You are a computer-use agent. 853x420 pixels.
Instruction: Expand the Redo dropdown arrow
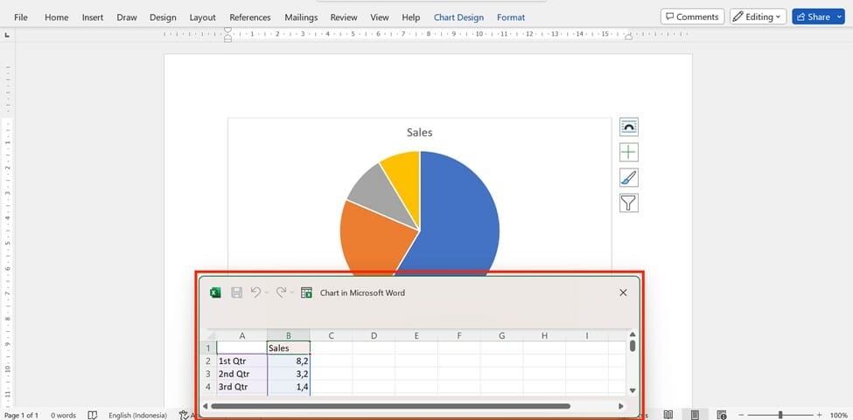291,293
